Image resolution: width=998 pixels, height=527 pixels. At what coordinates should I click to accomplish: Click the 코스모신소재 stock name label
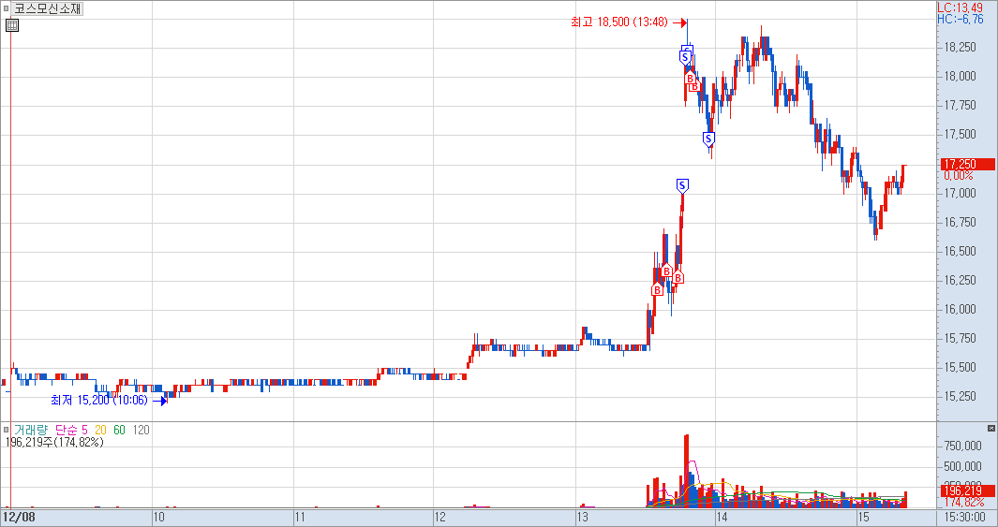coord(48,9)
